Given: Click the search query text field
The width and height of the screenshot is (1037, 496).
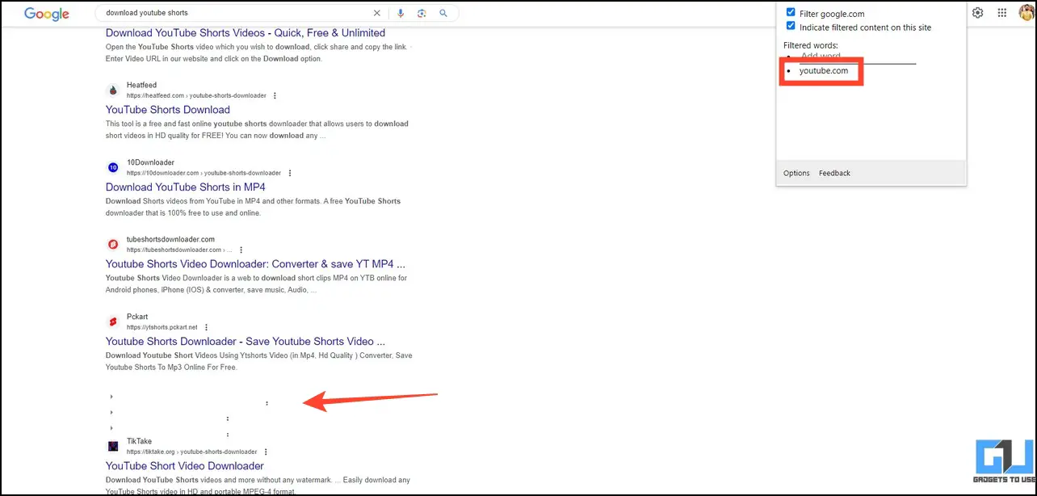Looking at the screenshot, I should [x=234, y=13].
